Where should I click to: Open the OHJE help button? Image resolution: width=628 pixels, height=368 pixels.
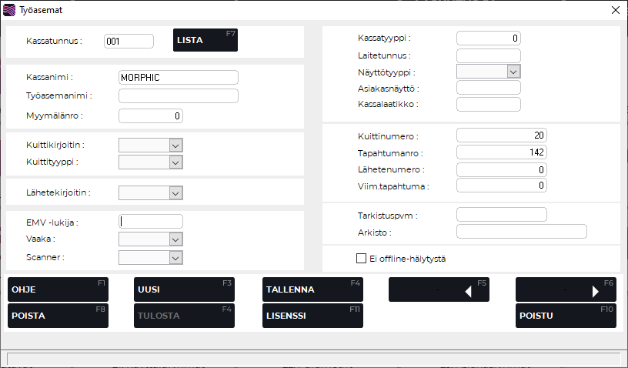[58, 289]
